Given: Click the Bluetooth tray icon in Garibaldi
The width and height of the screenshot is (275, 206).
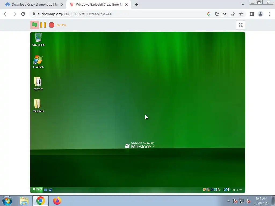Looking at the screenshot, I should [212, 190].
